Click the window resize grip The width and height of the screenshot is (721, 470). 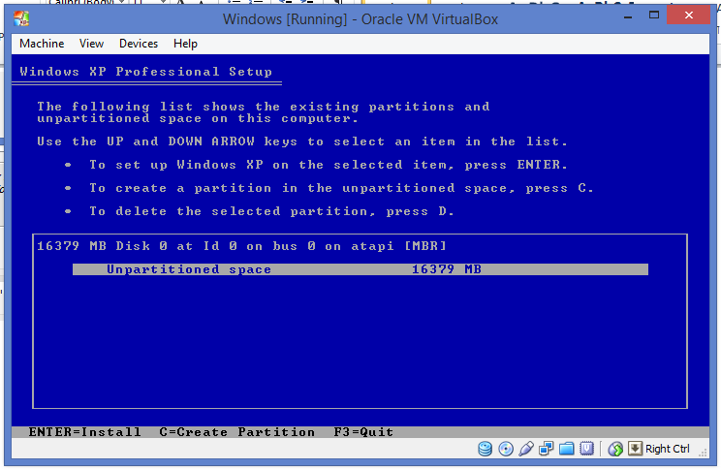click(703, 453)
